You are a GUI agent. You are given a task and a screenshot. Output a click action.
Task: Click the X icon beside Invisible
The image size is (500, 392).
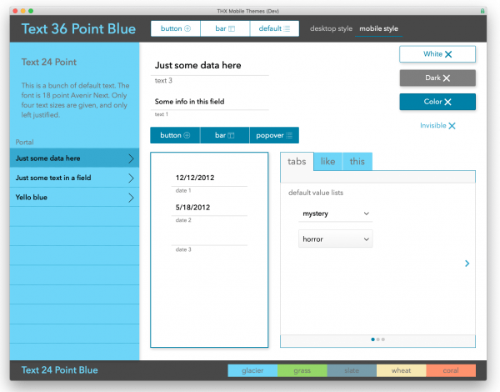pos(452,126)
